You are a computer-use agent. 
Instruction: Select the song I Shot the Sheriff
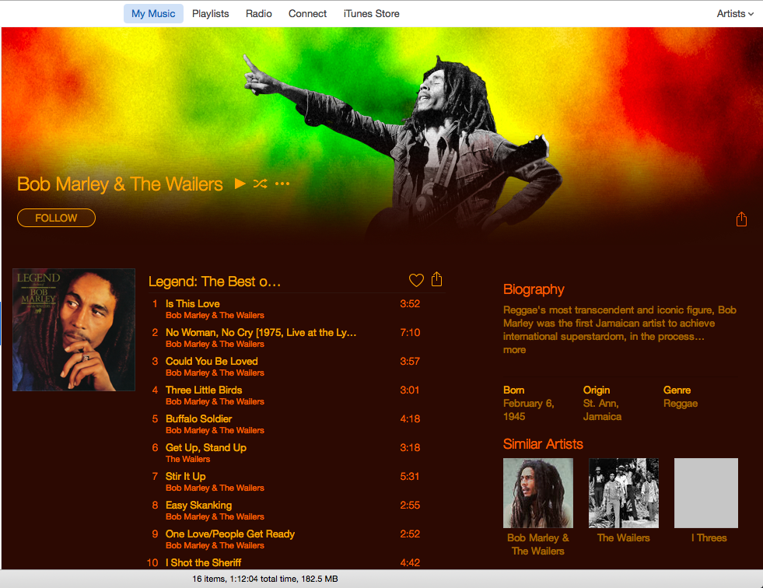(204, 562)
